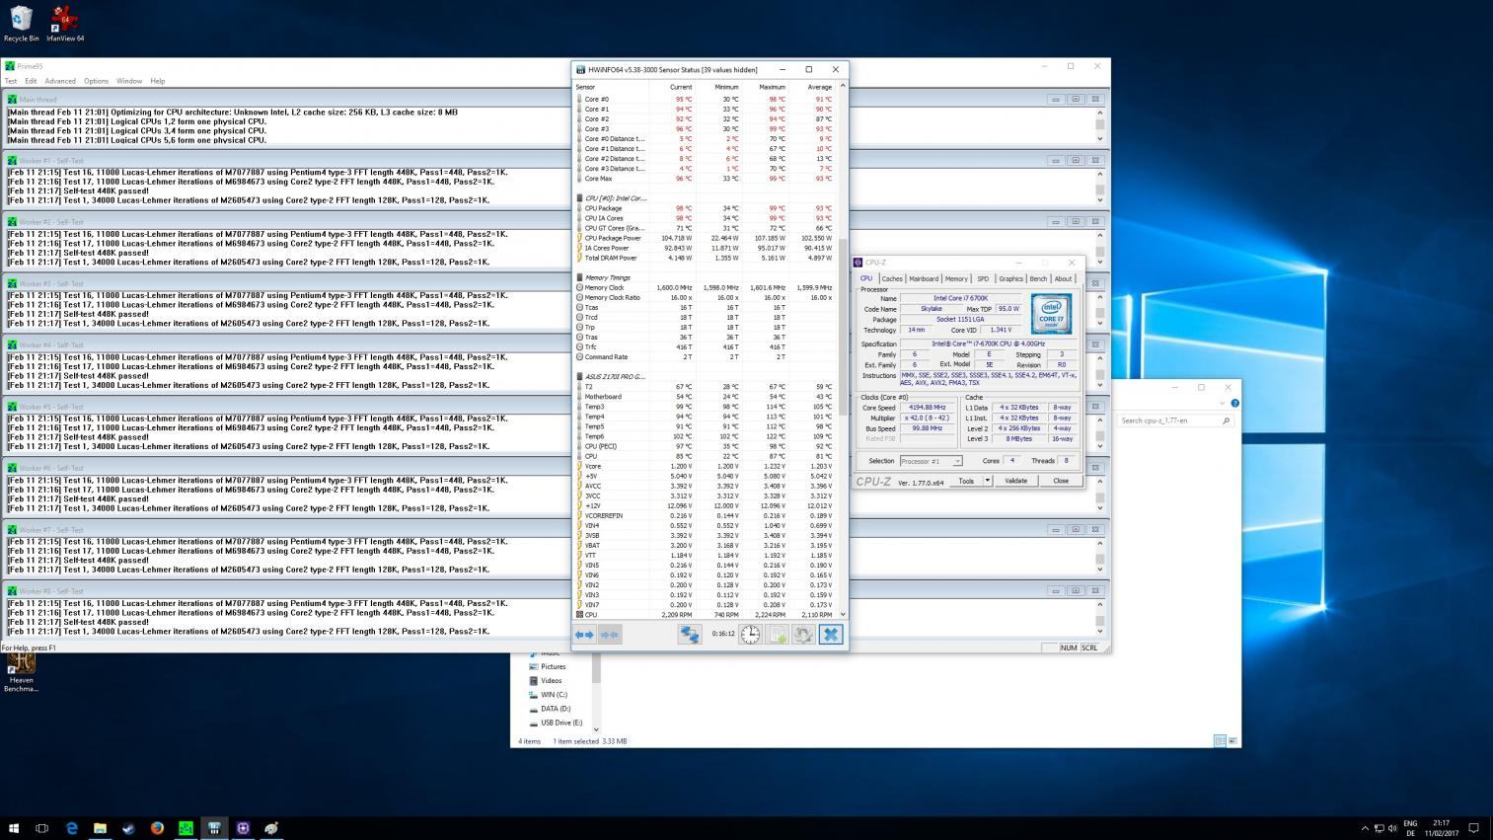This screenshot has height=840, width=1493.
Task: Switch to CPU-Z Caches tab
Action: click(x=892, y=278)
